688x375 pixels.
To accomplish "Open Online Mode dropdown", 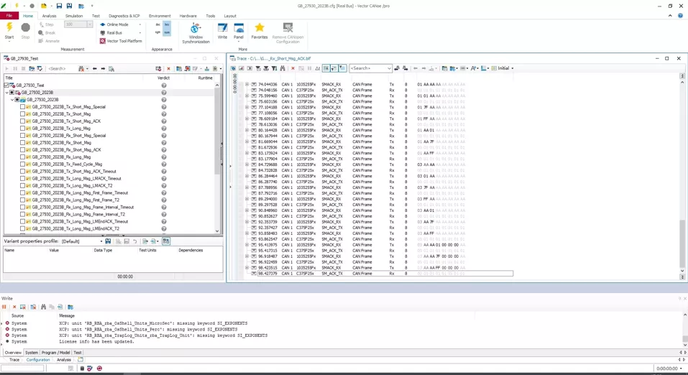I will [x=140, y=24].
